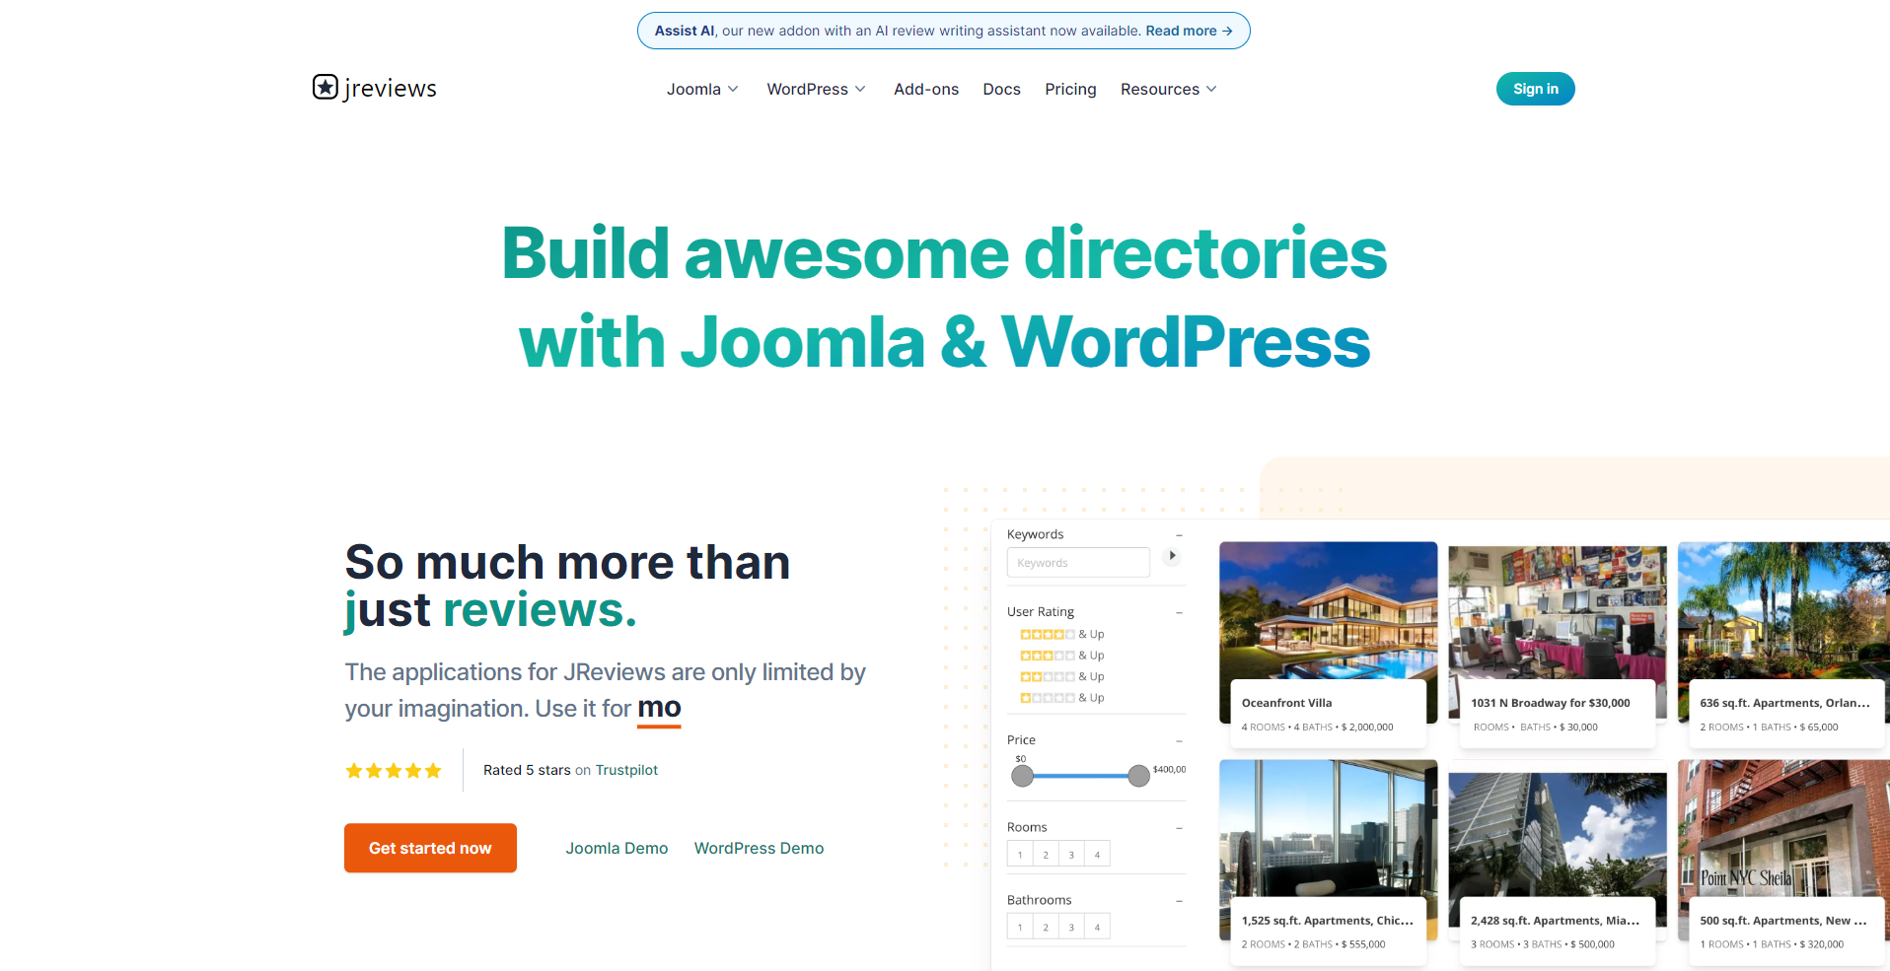1890x971 pixels.
Task: Select 2 in the Rooms filter
Action: click(1046, 854)
